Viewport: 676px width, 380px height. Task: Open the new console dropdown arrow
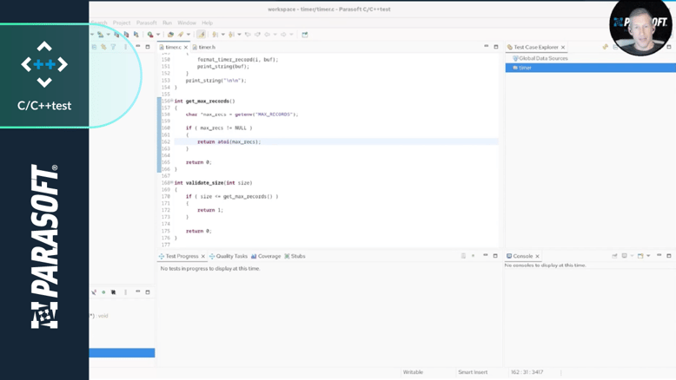point(648,256)
